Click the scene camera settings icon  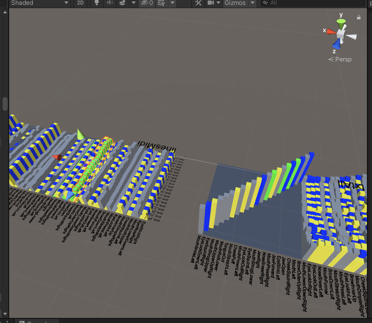(211, 3)
